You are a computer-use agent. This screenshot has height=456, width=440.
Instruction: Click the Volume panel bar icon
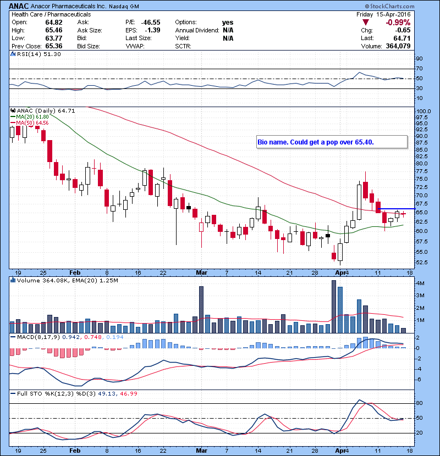click(13, 280)
